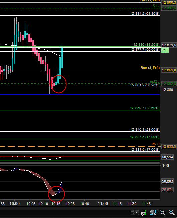177x218 pixels.
Task: Zoom in with the plus magnifier
Action: 172,212
